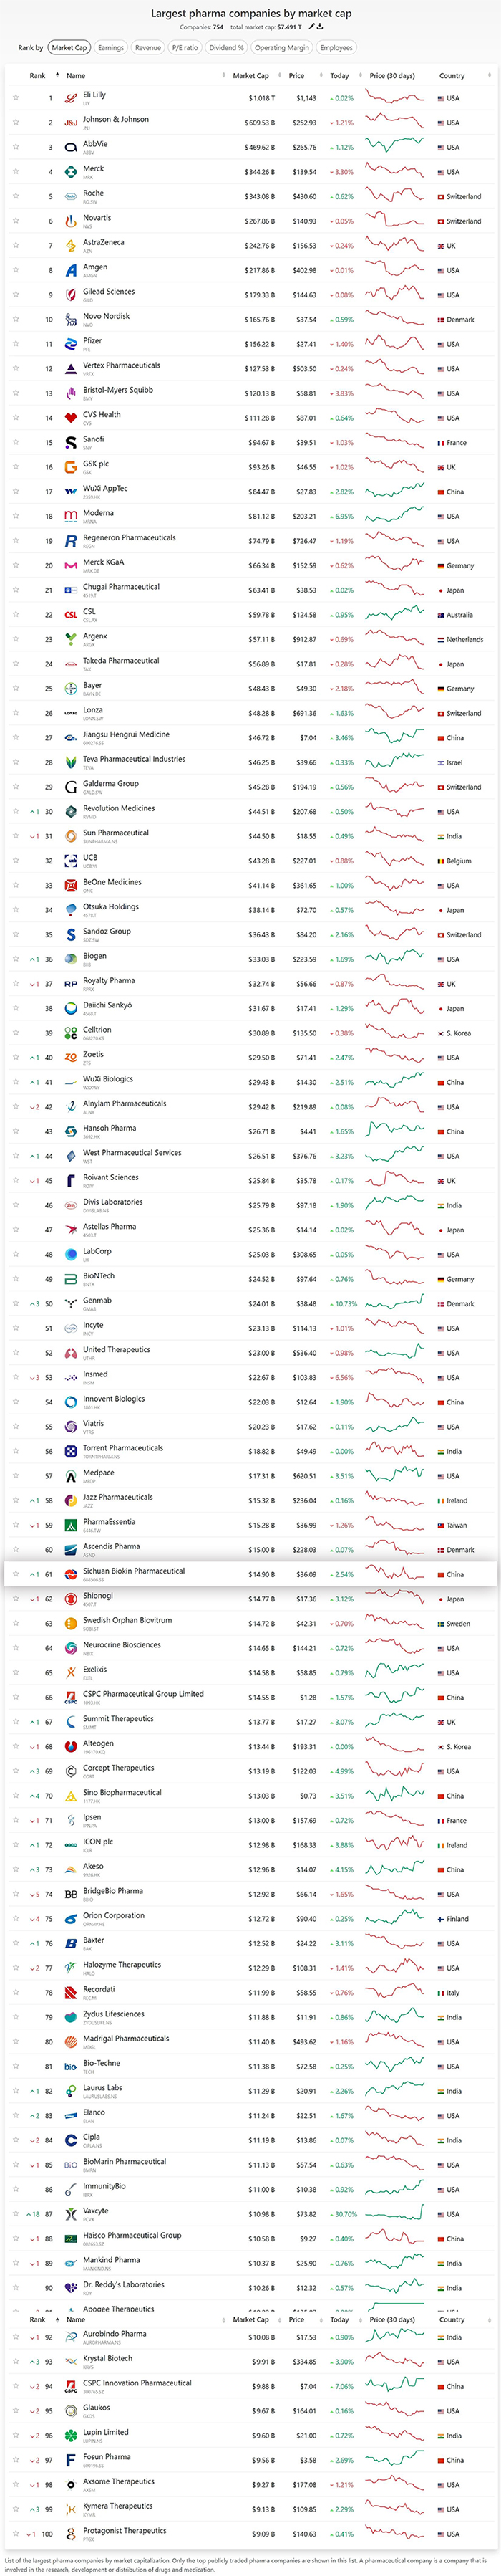Open the Neurocrine Biosciences company link
Screen dimensions: 501x2576
[122, 1645]
